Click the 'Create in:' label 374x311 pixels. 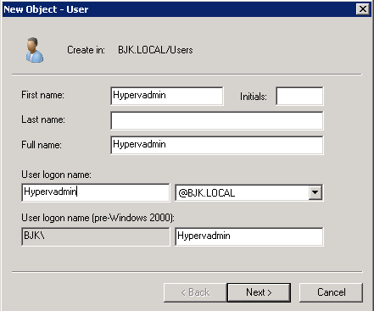(x=86, y=50)
